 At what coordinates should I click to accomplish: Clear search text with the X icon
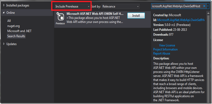click(x=204, y=6)
